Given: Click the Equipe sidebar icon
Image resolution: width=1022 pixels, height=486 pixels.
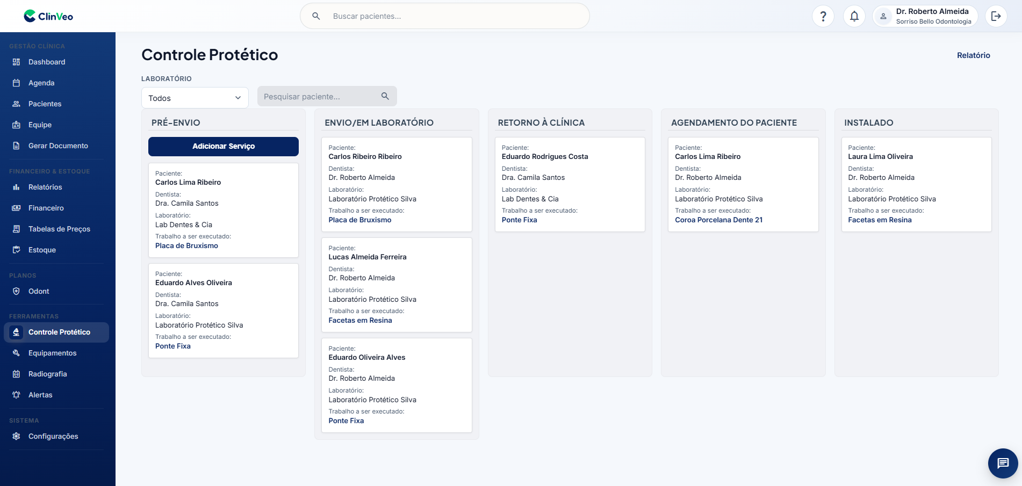Looking at the screenshot, I should (16, 125).
